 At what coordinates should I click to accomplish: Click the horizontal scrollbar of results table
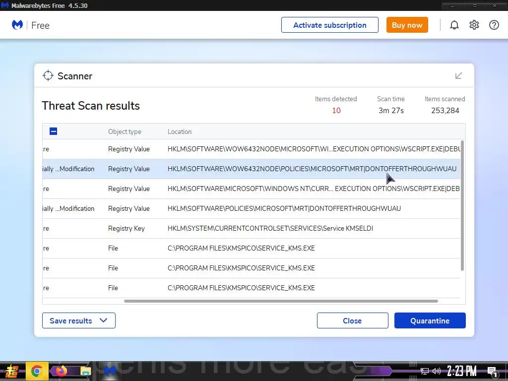coord(281,301)
